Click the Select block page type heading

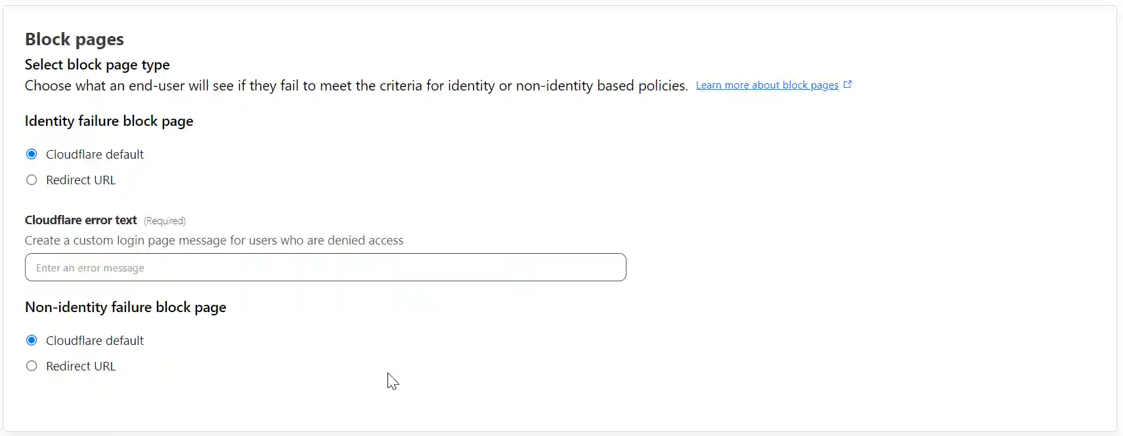(97, 64)
